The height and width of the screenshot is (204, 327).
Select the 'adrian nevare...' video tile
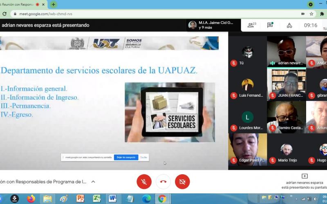pyautogui.click(x=287, y=52)
